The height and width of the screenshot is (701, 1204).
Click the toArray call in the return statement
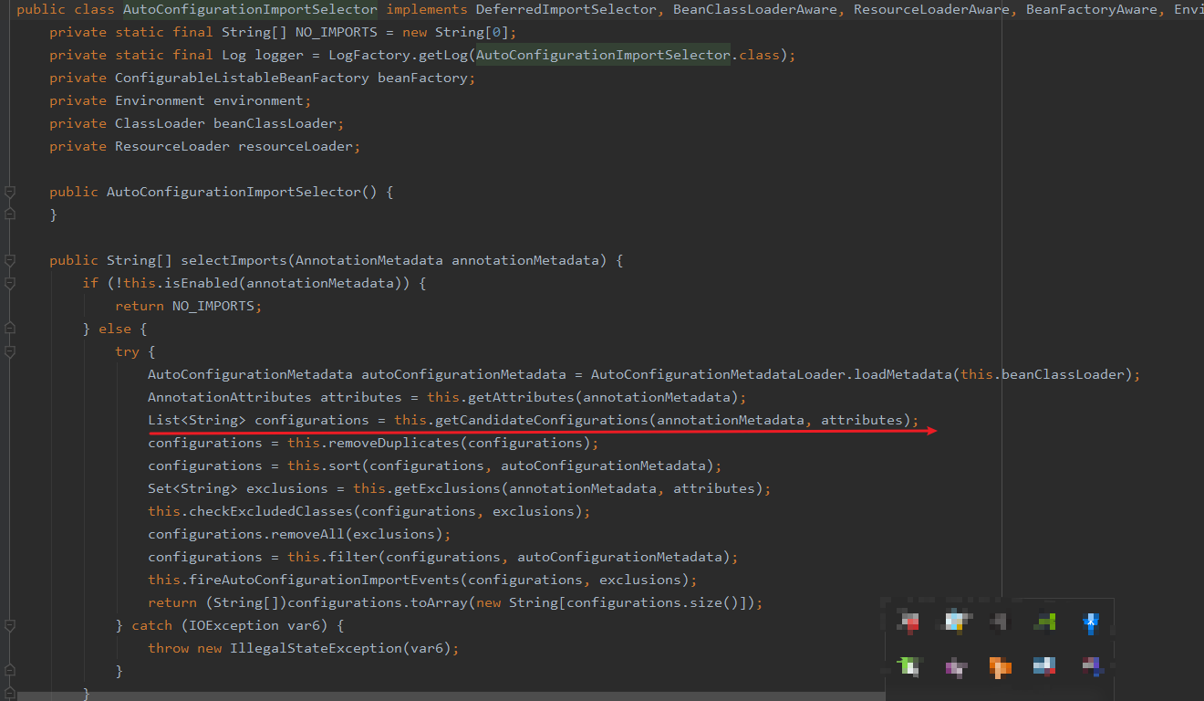click(422, 602)
